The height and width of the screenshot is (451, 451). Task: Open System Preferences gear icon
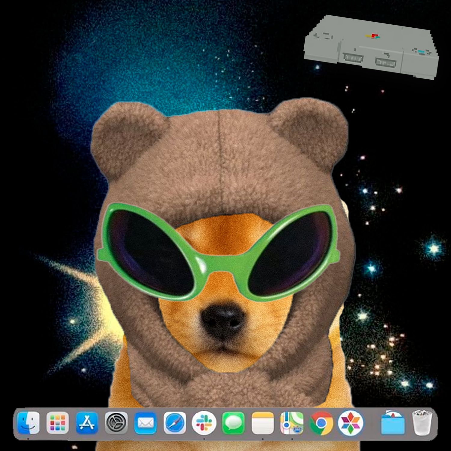pyautogui.click(x=116, y=423)
